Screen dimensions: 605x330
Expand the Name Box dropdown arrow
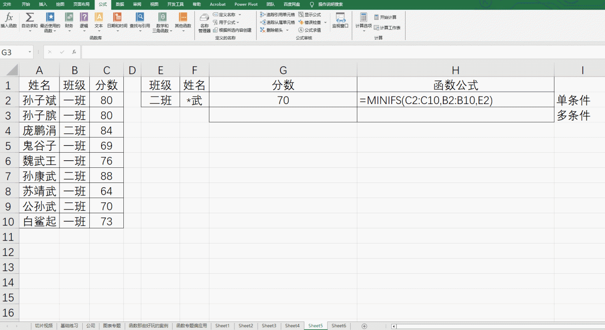point(30,52)
